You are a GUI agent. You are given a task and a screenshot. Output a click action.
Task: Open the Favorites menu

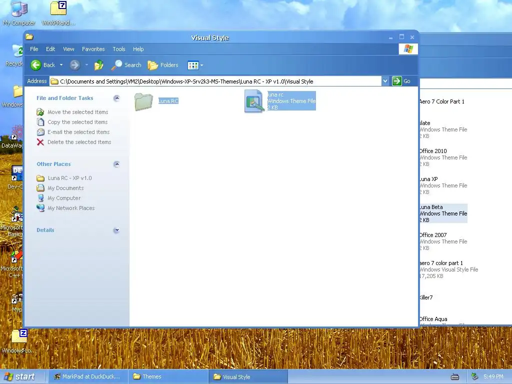click(93, 49)
